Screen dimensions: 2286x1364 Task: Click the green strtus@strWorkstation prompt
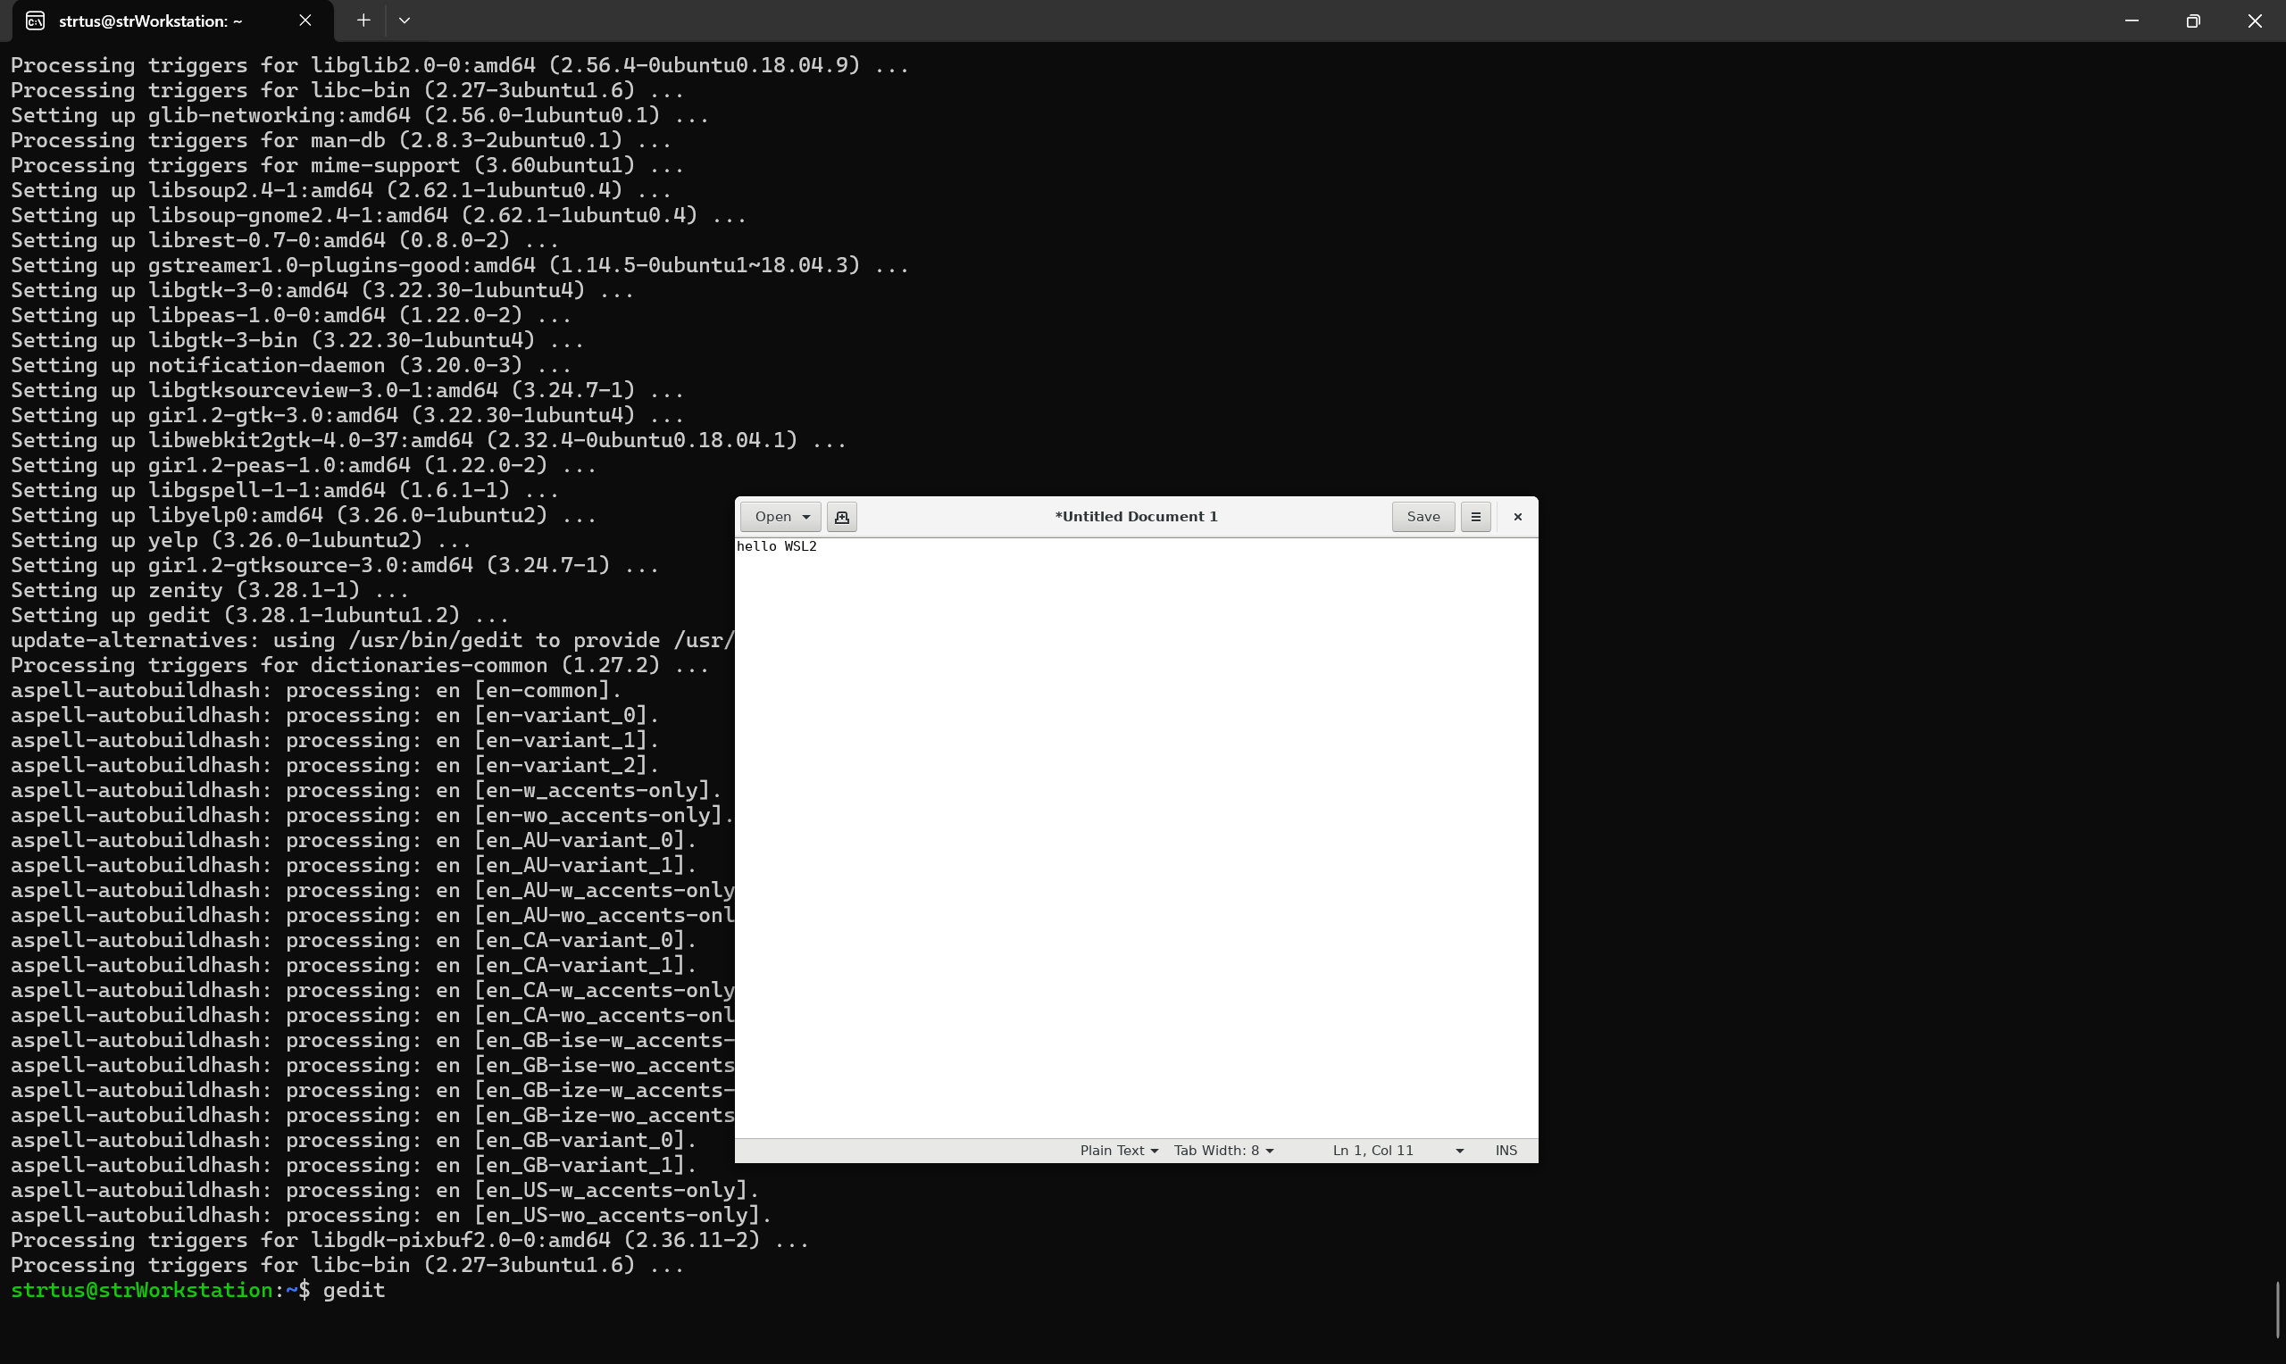click(142, 1291)
